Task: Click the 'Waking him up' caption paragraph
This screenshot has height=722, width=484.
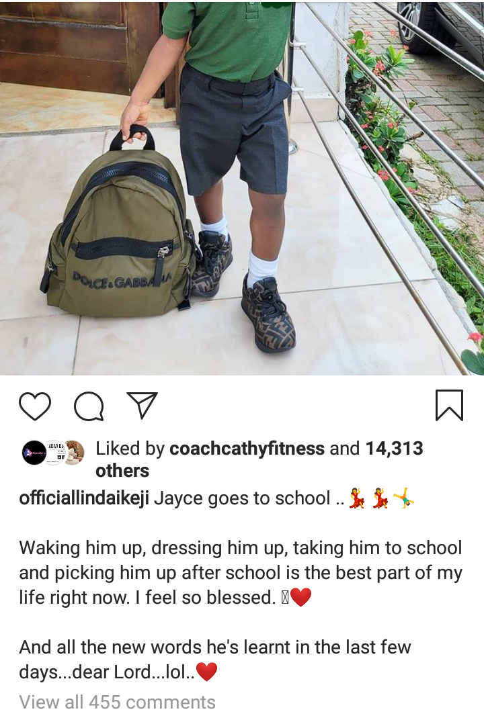Action: pos(241,573)
